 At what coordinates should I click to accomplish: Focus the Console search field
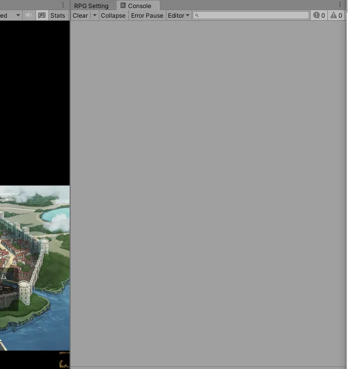coord(252,15)
